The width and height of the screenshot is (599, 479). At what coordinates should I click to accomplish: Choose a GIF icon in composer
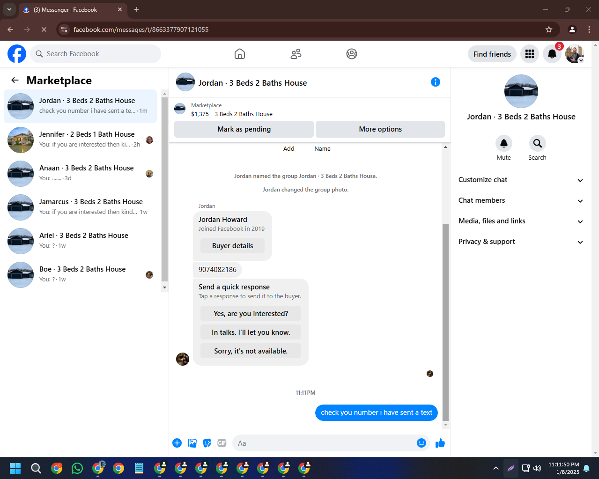point(222,443)
